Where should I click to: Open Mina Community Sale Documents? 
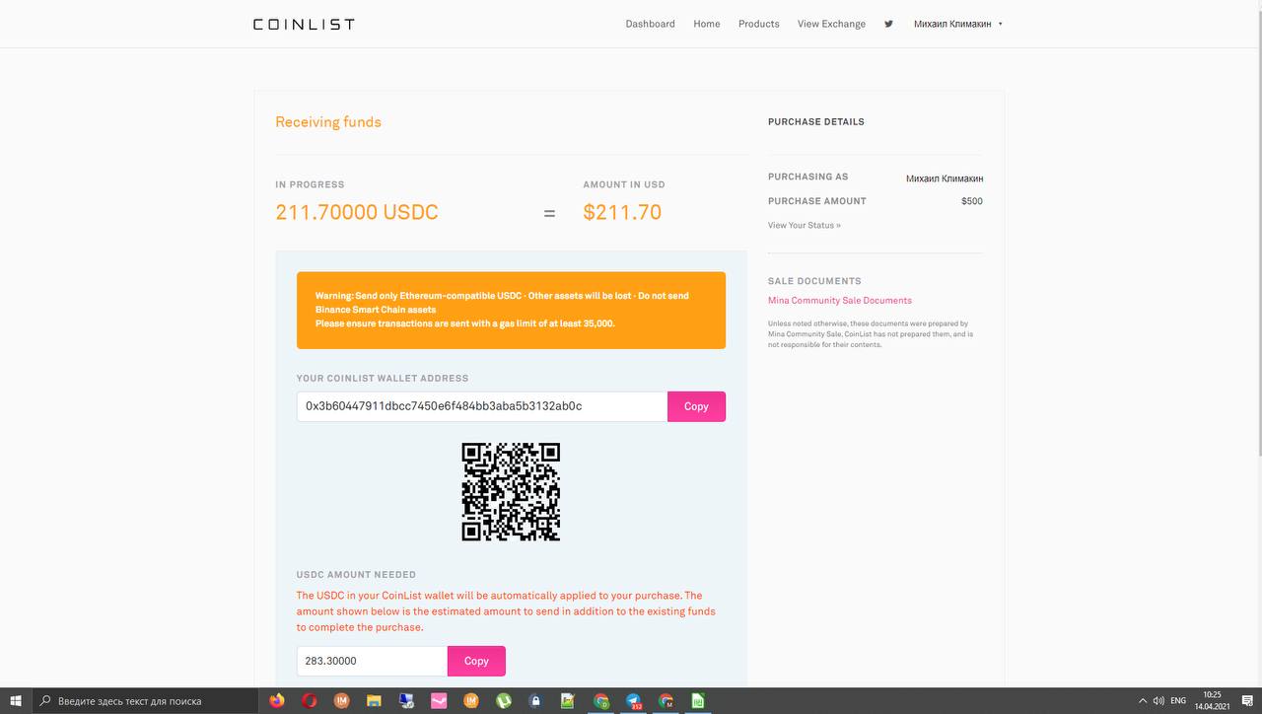[840, 300]
